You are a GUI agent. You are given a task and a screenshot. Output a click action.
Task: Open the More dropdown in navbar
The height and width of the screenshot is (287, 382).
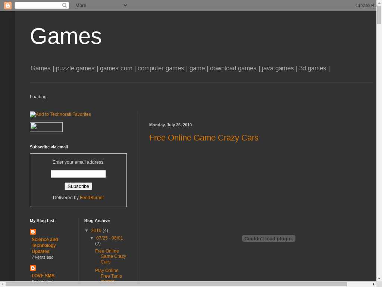coord(101,5)
